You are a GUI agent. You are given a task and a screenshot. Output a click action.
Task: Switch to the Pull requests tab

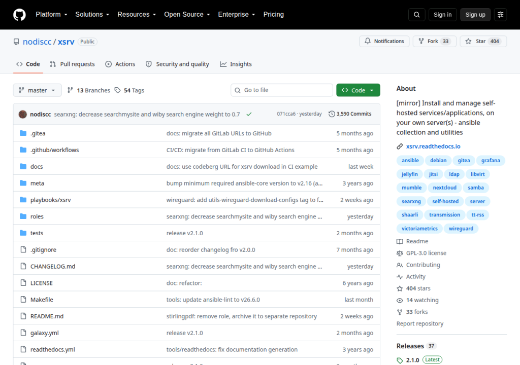(x=72, y=64)
